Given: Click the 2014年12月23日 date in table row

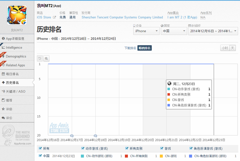Looking at the screenshot, I should tap(63, 156).
